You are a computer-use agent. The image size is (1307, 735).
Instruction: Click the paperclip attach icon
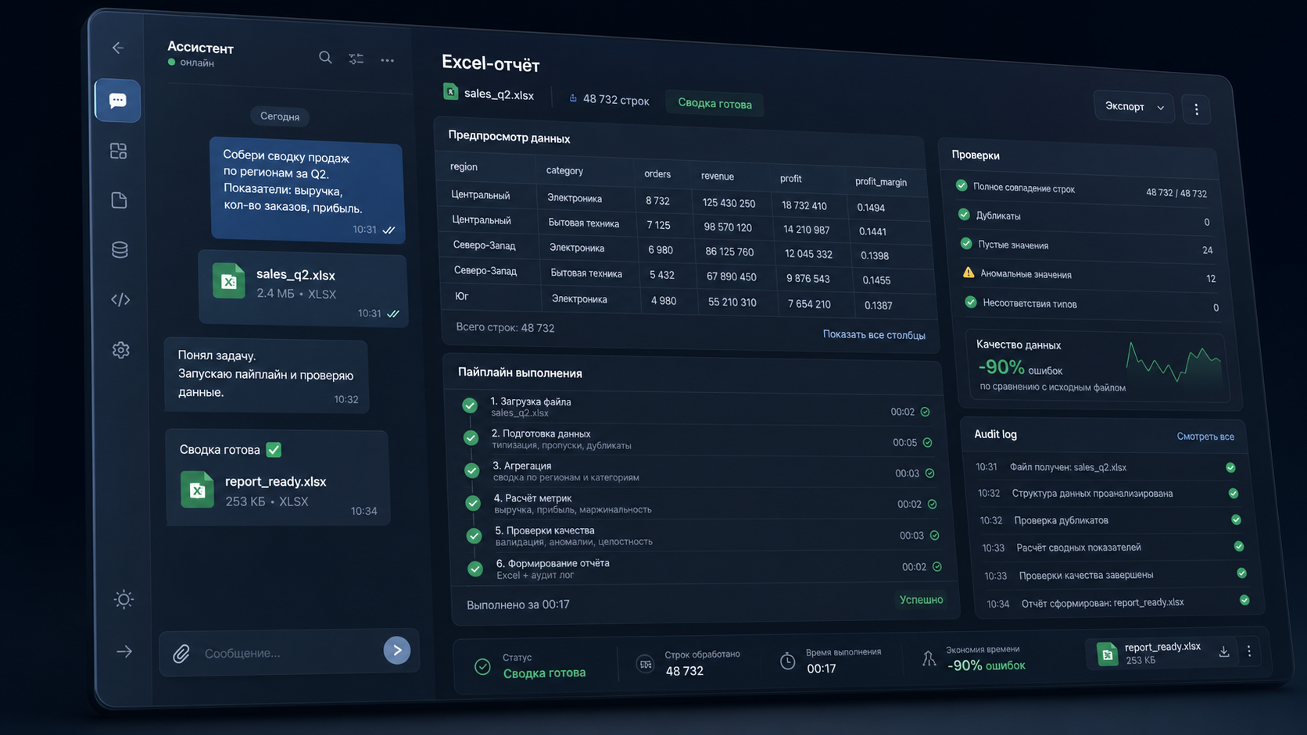pyautogui.click(x=181, y=653)
